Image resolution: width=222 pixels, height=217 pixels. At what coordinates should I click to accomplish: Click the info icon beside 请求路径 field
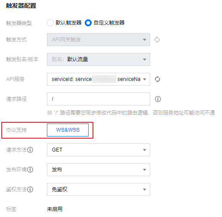[x=158, y=99]
